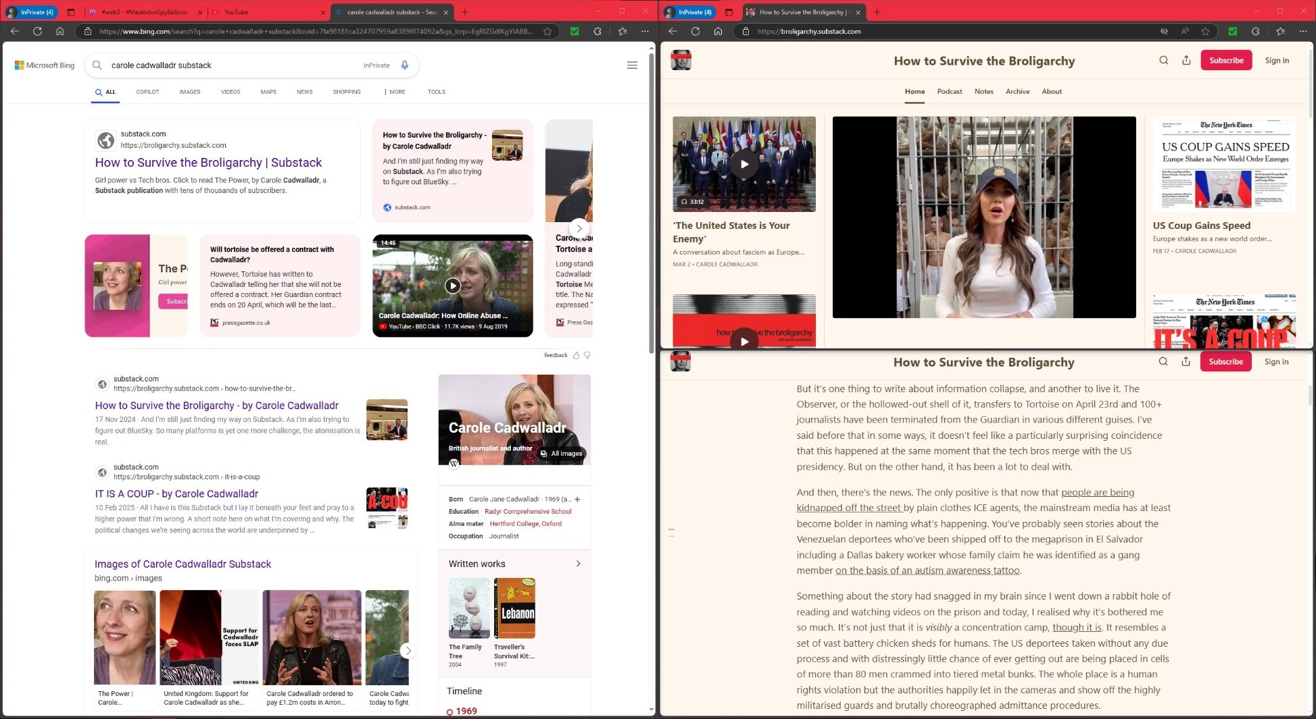
Task: Select the NEWS tab in Bing
Action: (305, 92)
